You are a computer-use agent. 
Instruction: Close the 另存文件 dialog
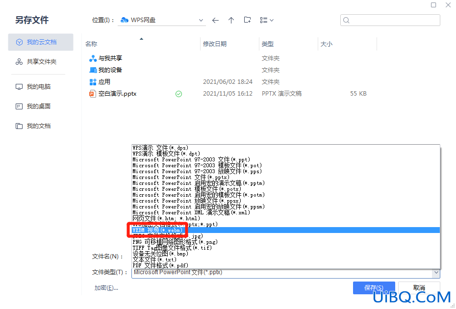coord(448,5)
